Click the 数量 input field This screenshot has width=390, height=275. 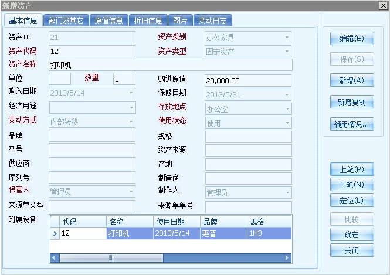[124, 79]
